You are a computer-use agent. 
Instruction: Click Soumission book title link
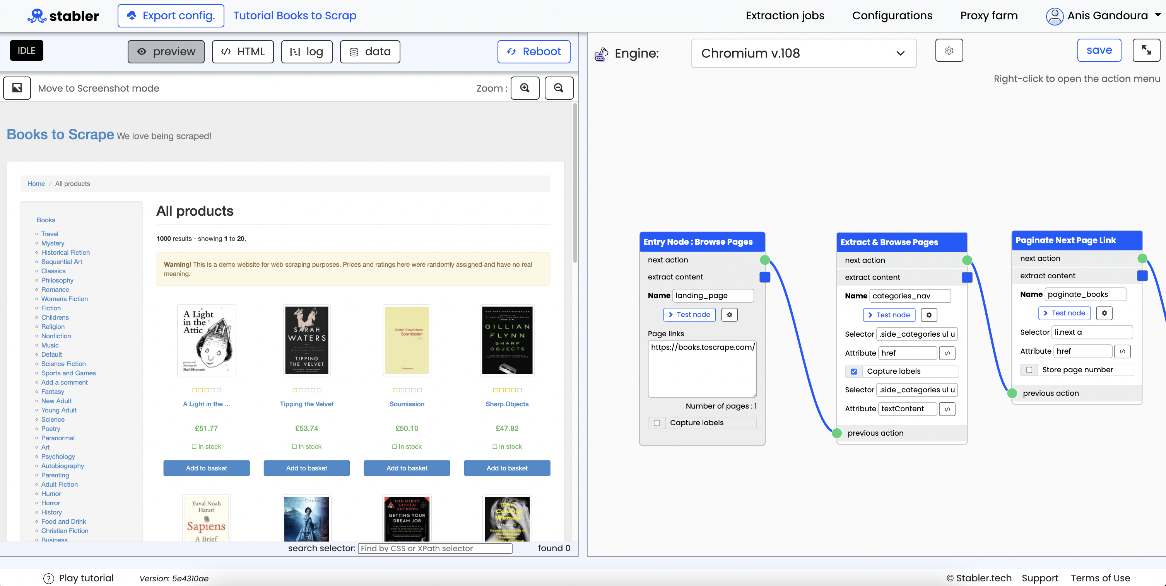coord(407,404)
